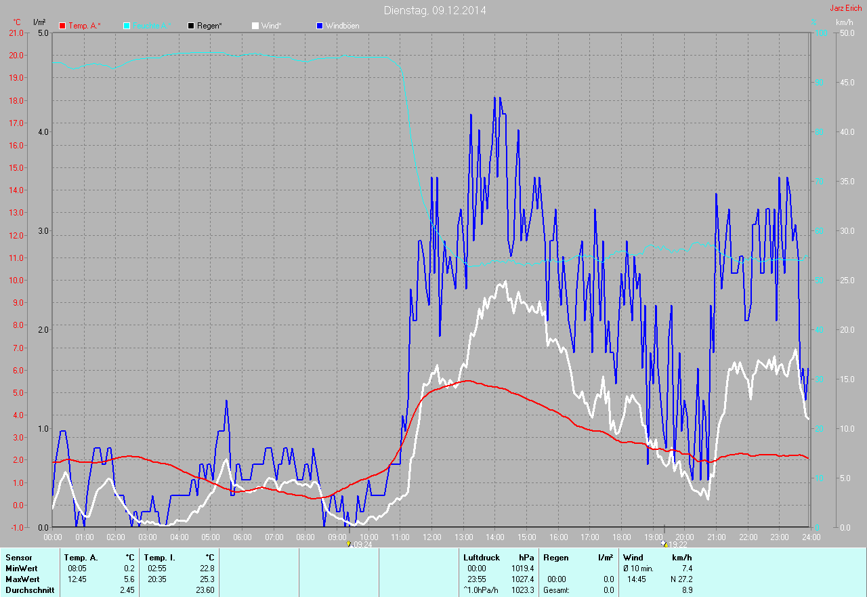Select the 'Wind*' legend label
This screenshot has height=597, width=867.
click(x=271, y=26)
